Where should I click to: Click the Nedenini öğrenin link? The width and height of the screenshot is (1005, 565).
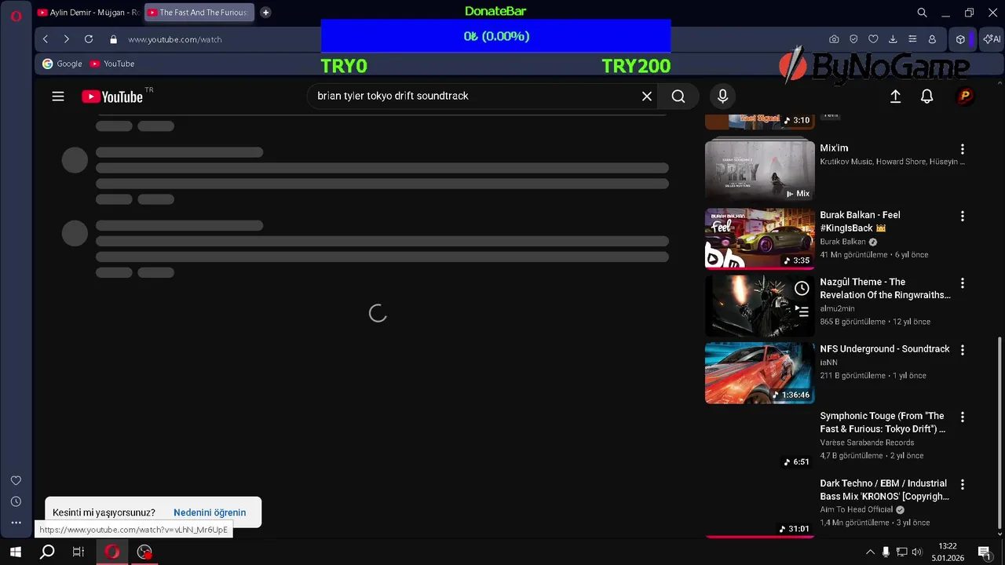[x=210, y=512]
